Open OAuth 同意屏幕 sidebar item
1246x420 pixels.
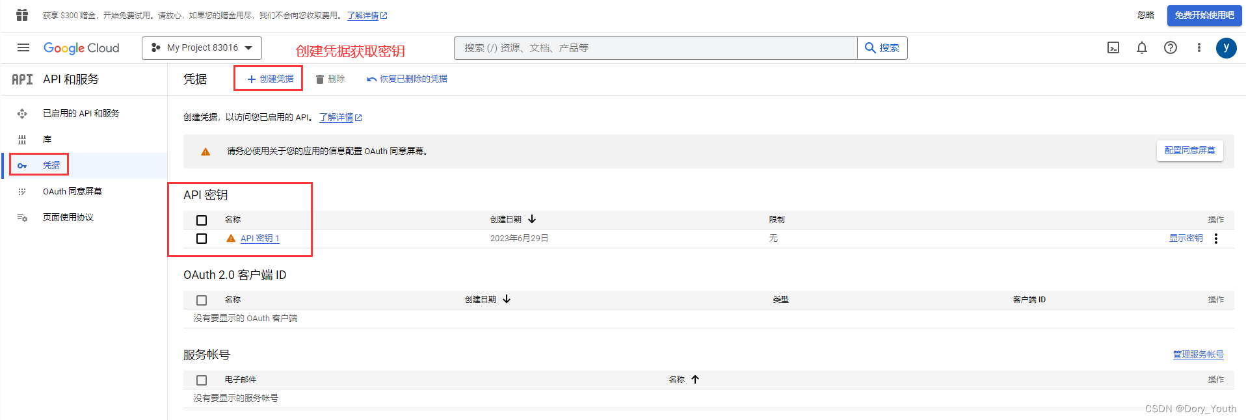(72, 191)
